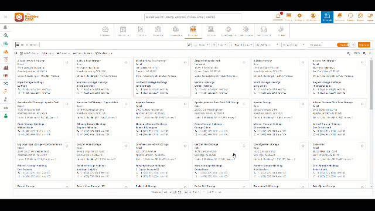Expand the Add To List dropdown above cards
Image resolution: width=375 pixels, height=211 pixels.
29,53
